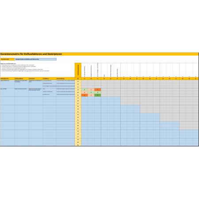This screenshot has height=199, width=199.
Task: Select the blue Szenariofeld value input cell
Action: click(35, 59)
